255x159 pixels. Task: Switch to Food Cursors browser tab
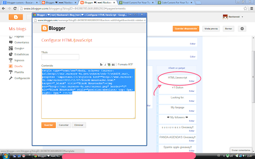coord(137,3)
